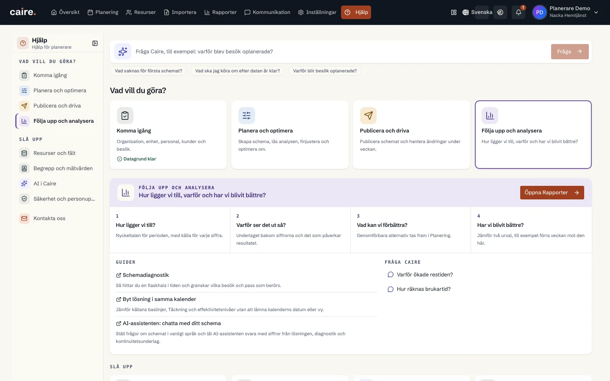Click the Öppna Rapporter button
This screenshot has height=381, width=610.
click(552, 193)
